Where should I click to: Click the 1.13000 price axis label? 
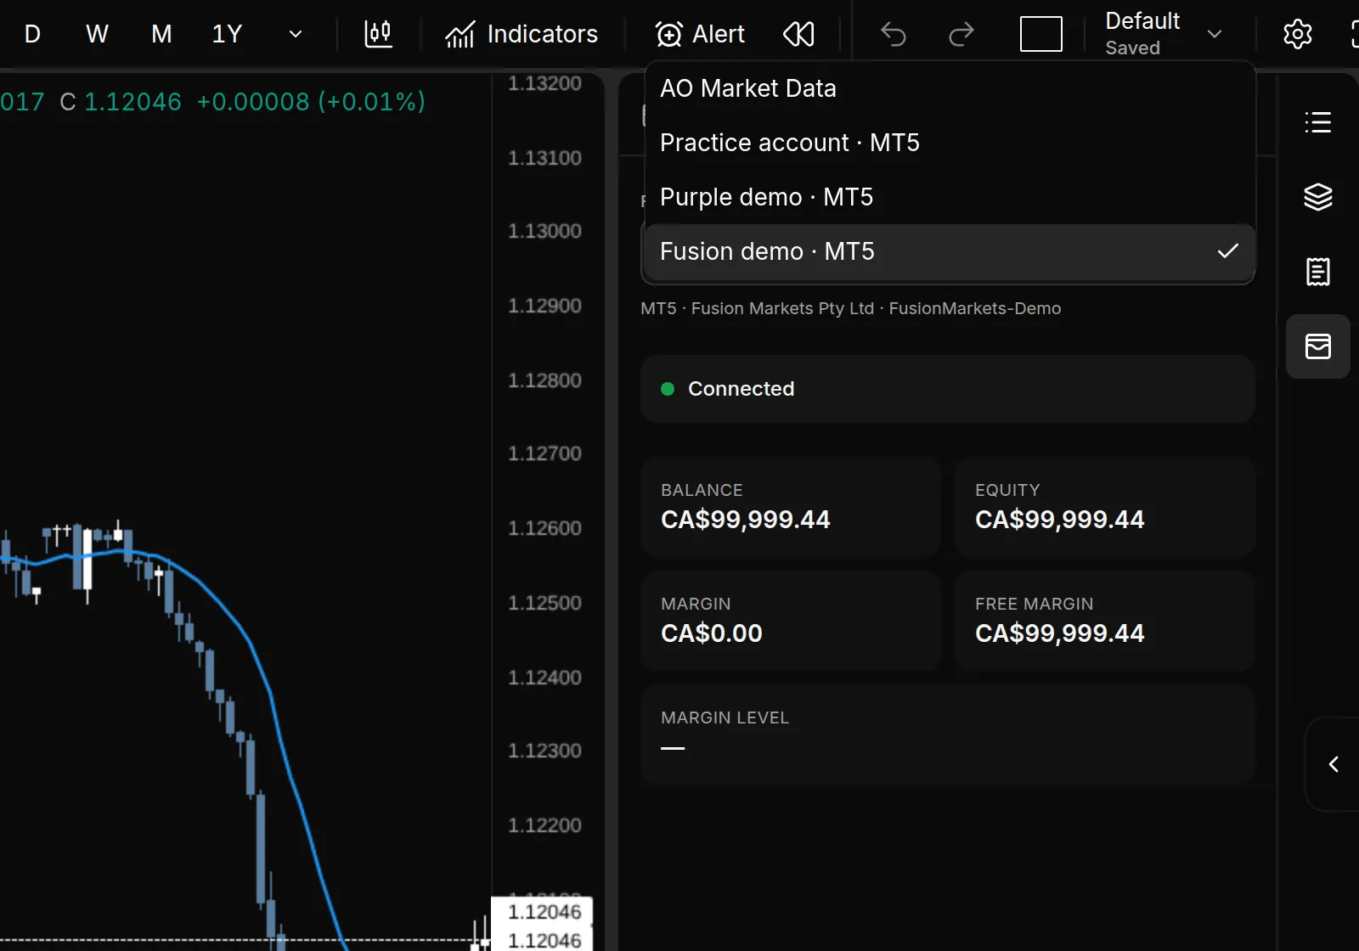click(x=544, y=231)
